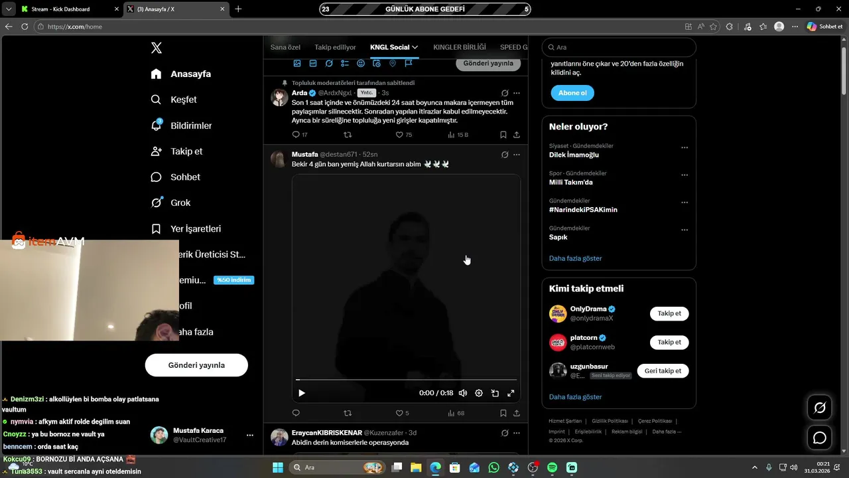Viewport: 849px width, 478px height.
Task: Open Windows Start menu
Action: (x=277, y=467)
